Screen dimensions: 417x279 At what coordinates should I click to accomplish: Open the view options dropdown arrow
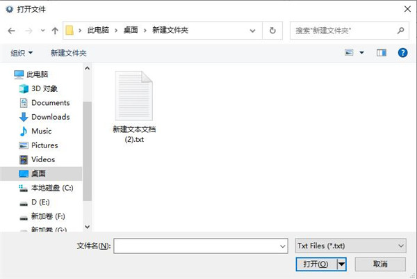tap(361, 53)
